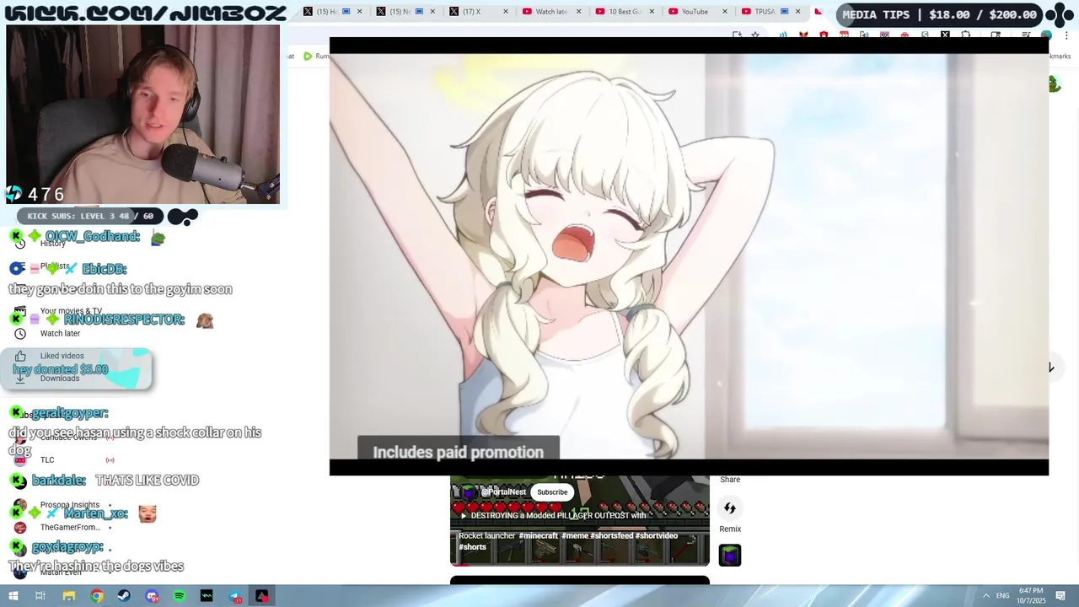The image size is (1079, 607).
Task: Open the TLC subscription channel
Action: coord(47,460)
